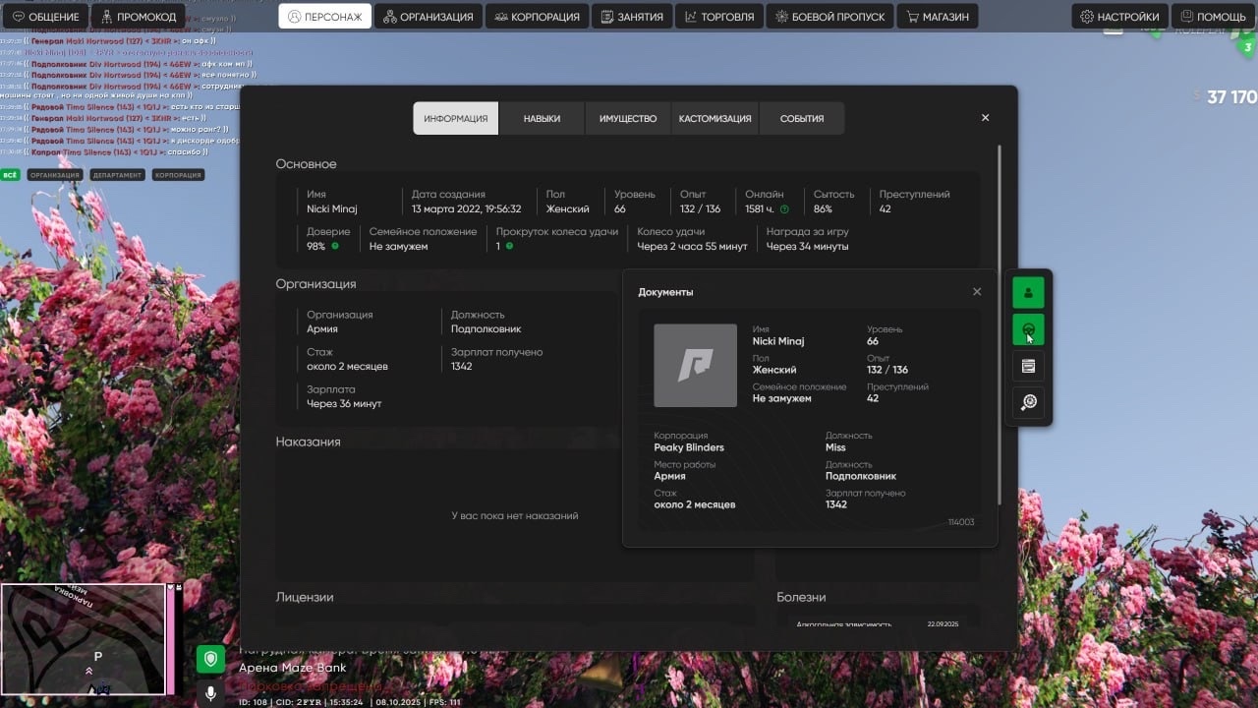Screen dimensions: 1258x708
Task: Click the creation date 13 марта 2022
Action: 466,209
